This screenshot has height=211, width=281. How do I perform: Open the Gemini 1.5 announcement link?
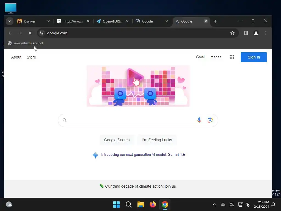point(143,155)
